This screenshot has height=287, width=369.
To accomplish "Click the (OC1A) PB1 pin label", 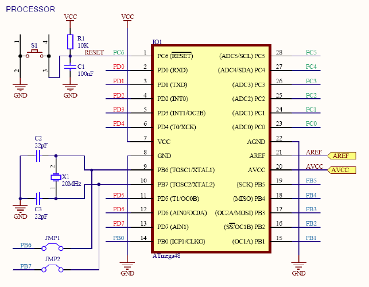I will [248, 241].
